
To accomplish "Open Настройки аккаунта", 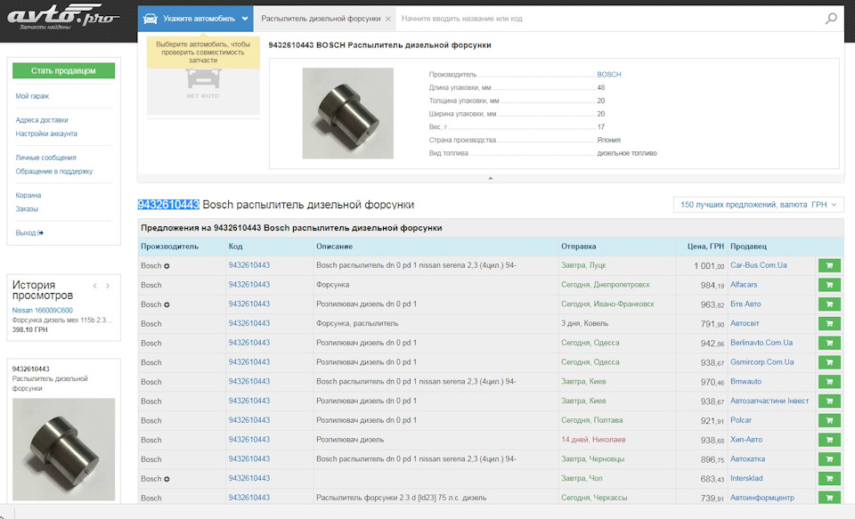I will click(x=46, y=134).
